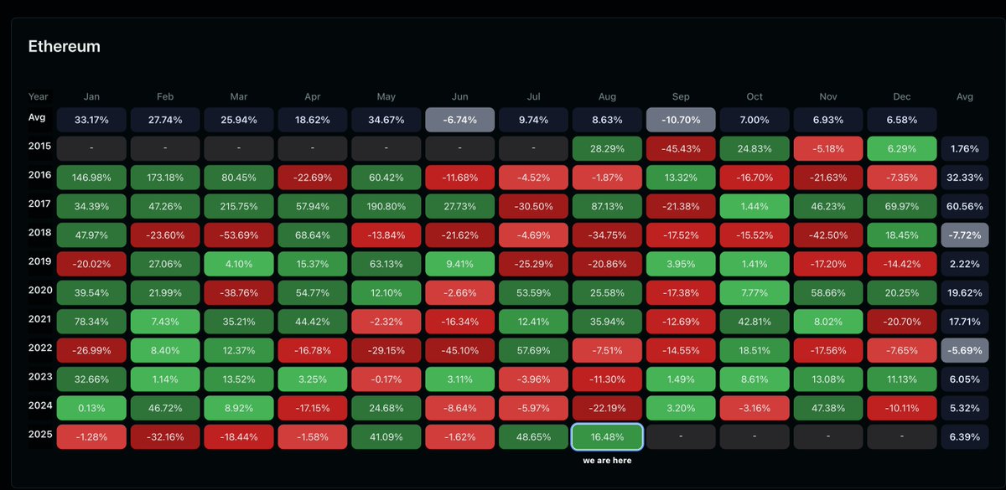This screenshot has height=490, width=1006.
Task: Click the 2025 February cell -32.16%
Action: [x=165, y=438]
